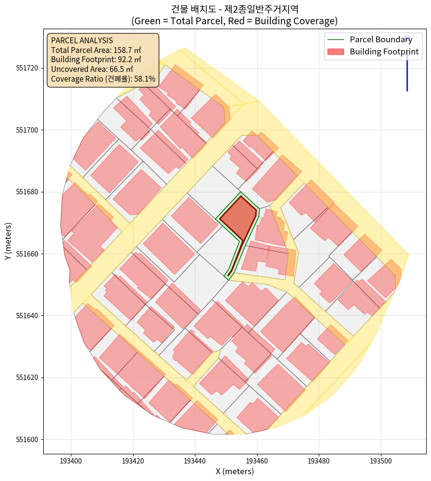Select the 551720 y-axis tick label
Viewport: 431px width, 481px height.
point(28,68)
